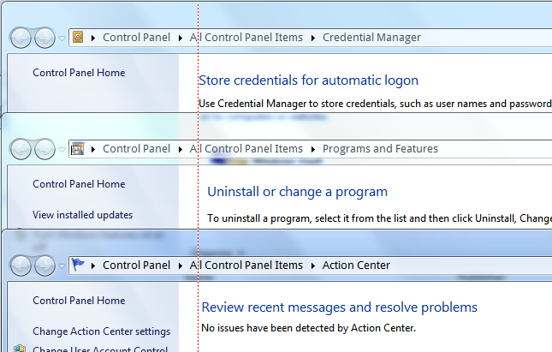Click Control Panel Home in Credential Manager window

point(79,73)
